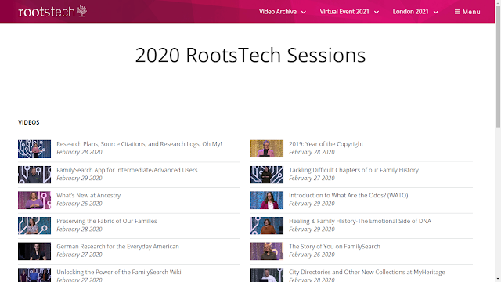Click the RootsTech logo
The width and height of the screenshot is (501, 282).
click(x=52, y=12)
